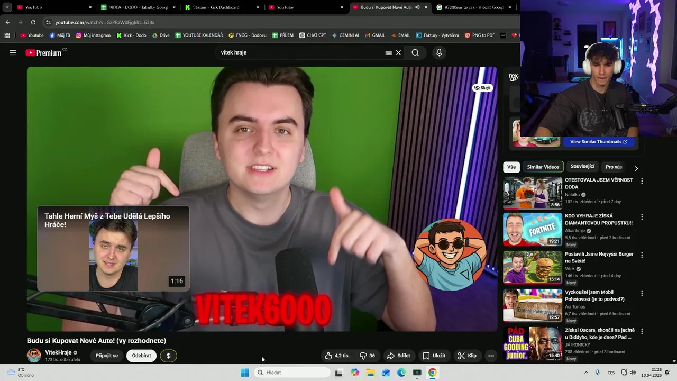Click the address bar URL
Viewport: 677px width, 381px height.
[x=105, y=22]
